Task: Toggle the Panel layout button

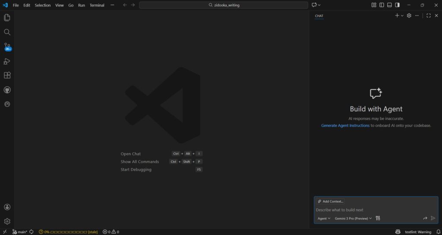Action: pyautogui.click(x=389, y=5)
